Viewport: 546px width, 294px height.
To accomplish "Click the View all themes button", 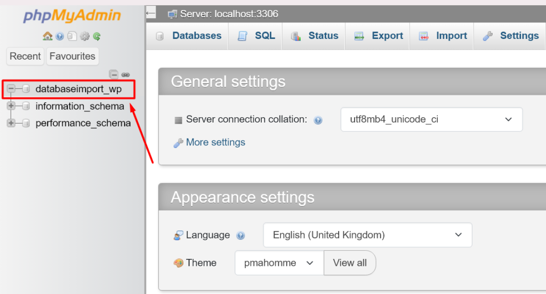I will [350, 263].
